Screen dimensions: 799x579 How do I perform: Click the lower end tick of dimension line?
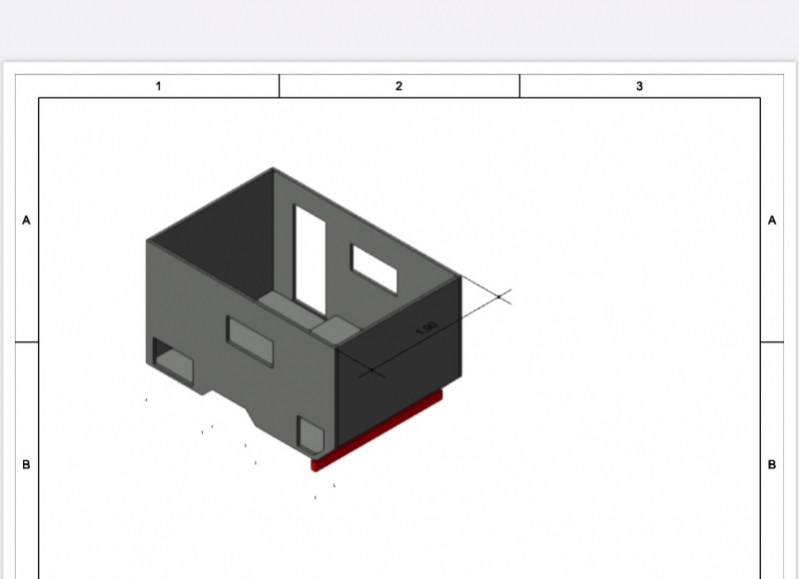(x=372, y=370)
